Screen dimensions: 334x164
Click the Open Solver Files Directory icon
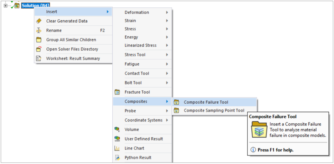coord(39,49)
